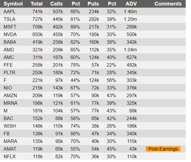Sort by the Total column header

[37, 4]
